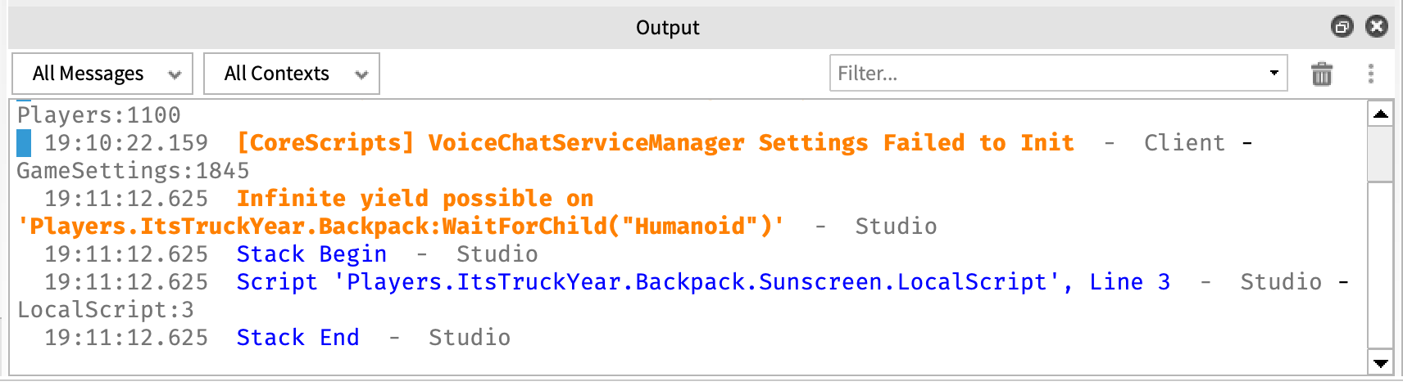Click the scrollbar up arrow
The height and width of the screenshot is (386, 1403).
pyautogui.click(x=1381, y=114)
